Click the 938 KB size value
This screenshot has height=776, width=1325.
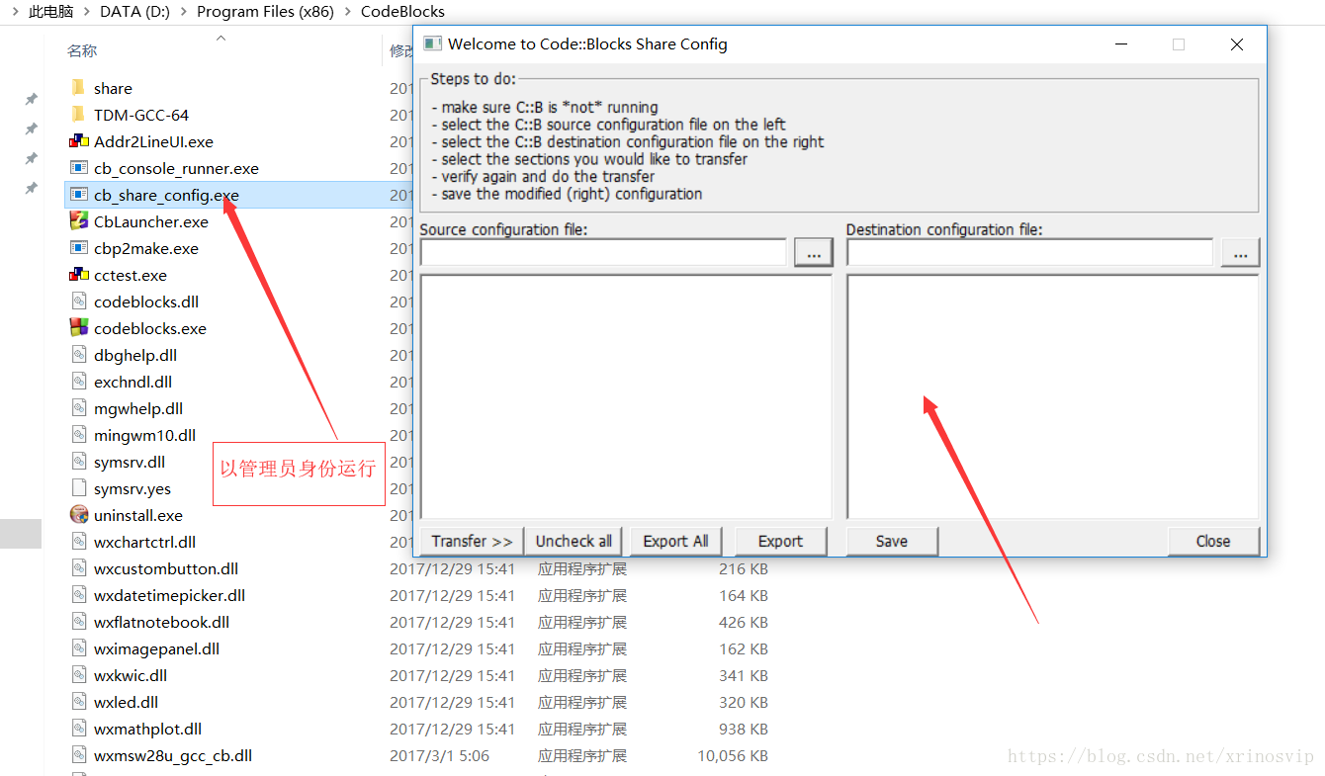point(744,729)
